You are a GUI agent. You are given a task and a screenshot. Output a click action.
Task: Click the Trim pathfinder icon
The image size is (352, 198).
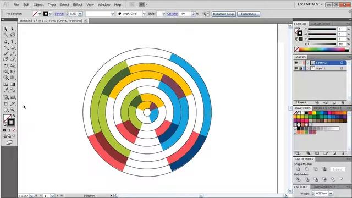pyautogui.click(x=307, y=179)
